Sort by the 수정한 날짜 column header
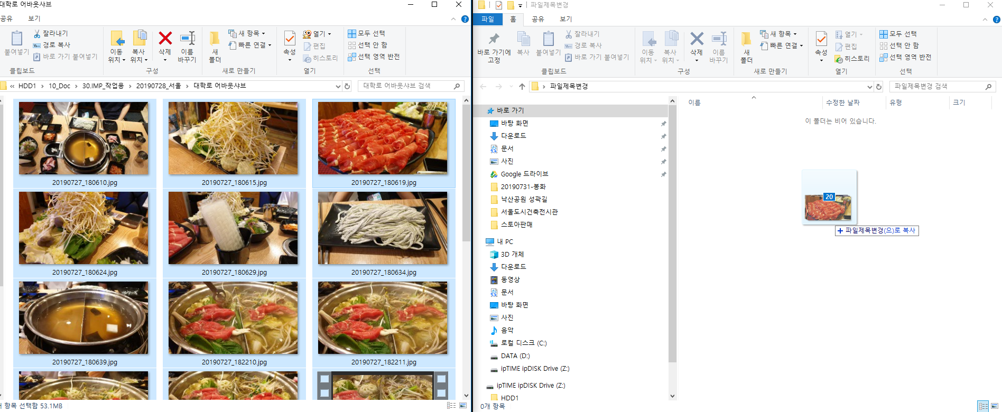Screen dimensions: 1002x412 (x=842, y=102)
